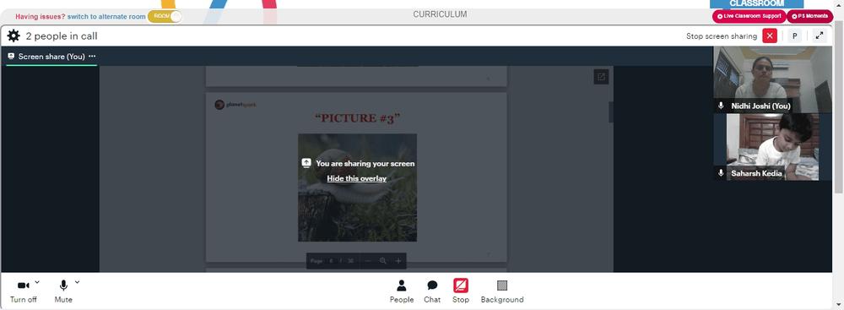
Task: Open the People panel
Action: tap(402, 291)
